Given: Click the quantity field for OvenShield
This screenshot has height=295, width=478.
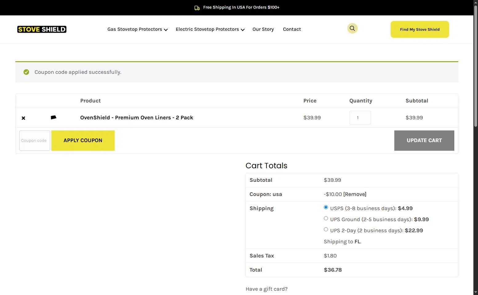Looking at the screenshot, I should point(360,118).
